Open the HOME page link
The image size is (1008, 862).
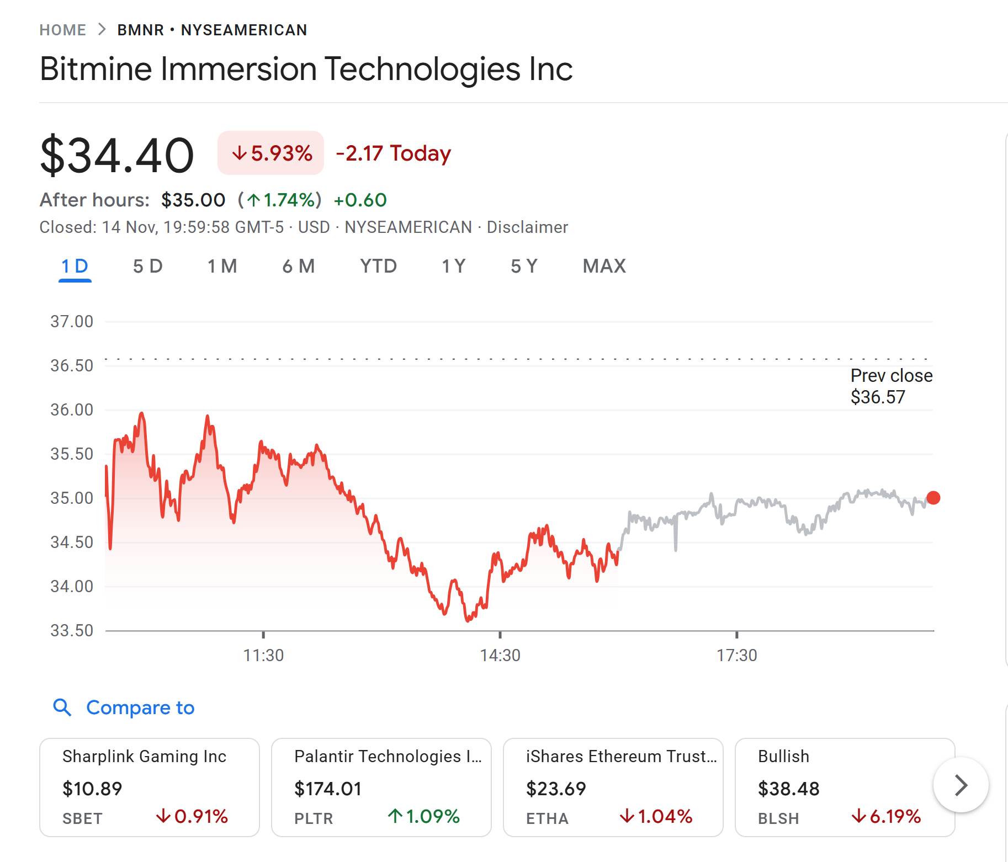pyautogui.click(x=63, y=29)
